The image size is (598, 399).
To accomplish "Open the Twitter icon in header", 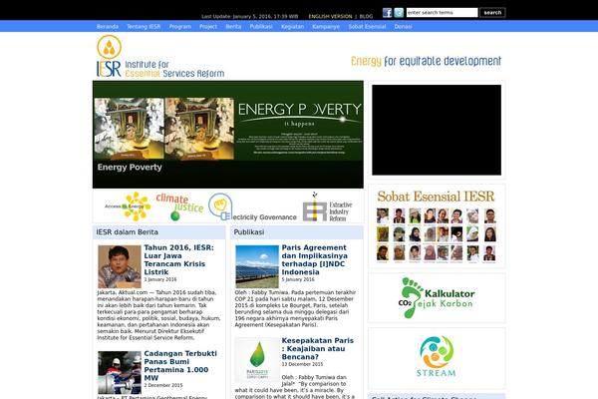I will click(x=399, y=13).
